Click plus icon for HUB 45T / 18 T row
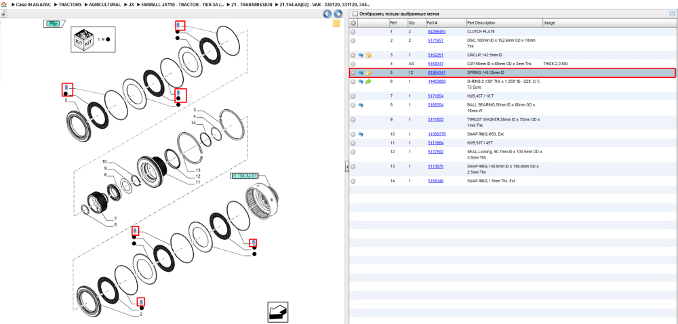The width and height of the screenshot is (678, 324). (353, 96)
